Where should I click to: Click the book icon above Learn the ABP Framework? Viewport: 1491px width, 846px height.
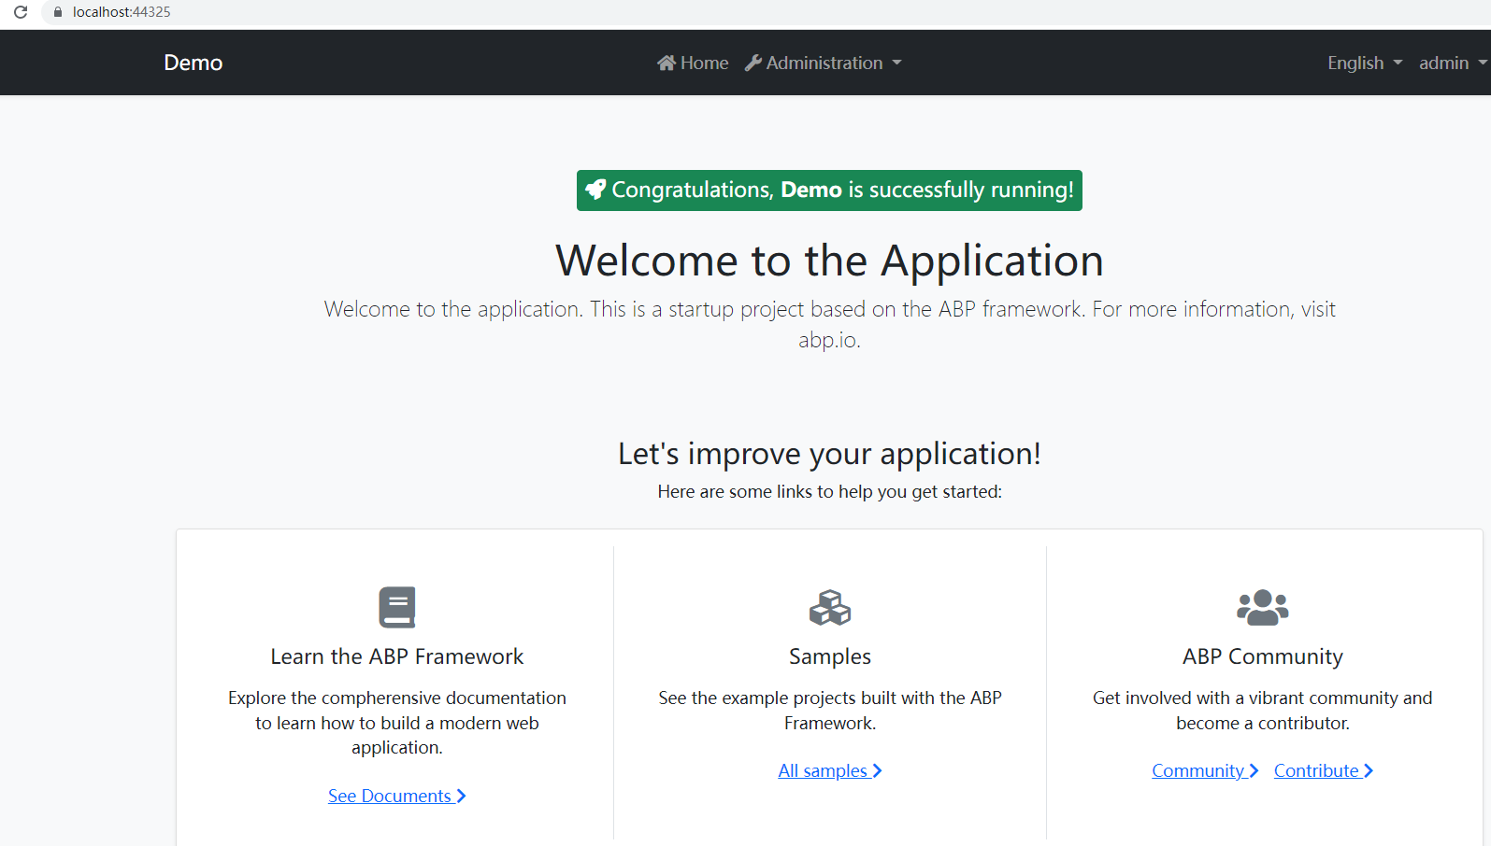397,607
